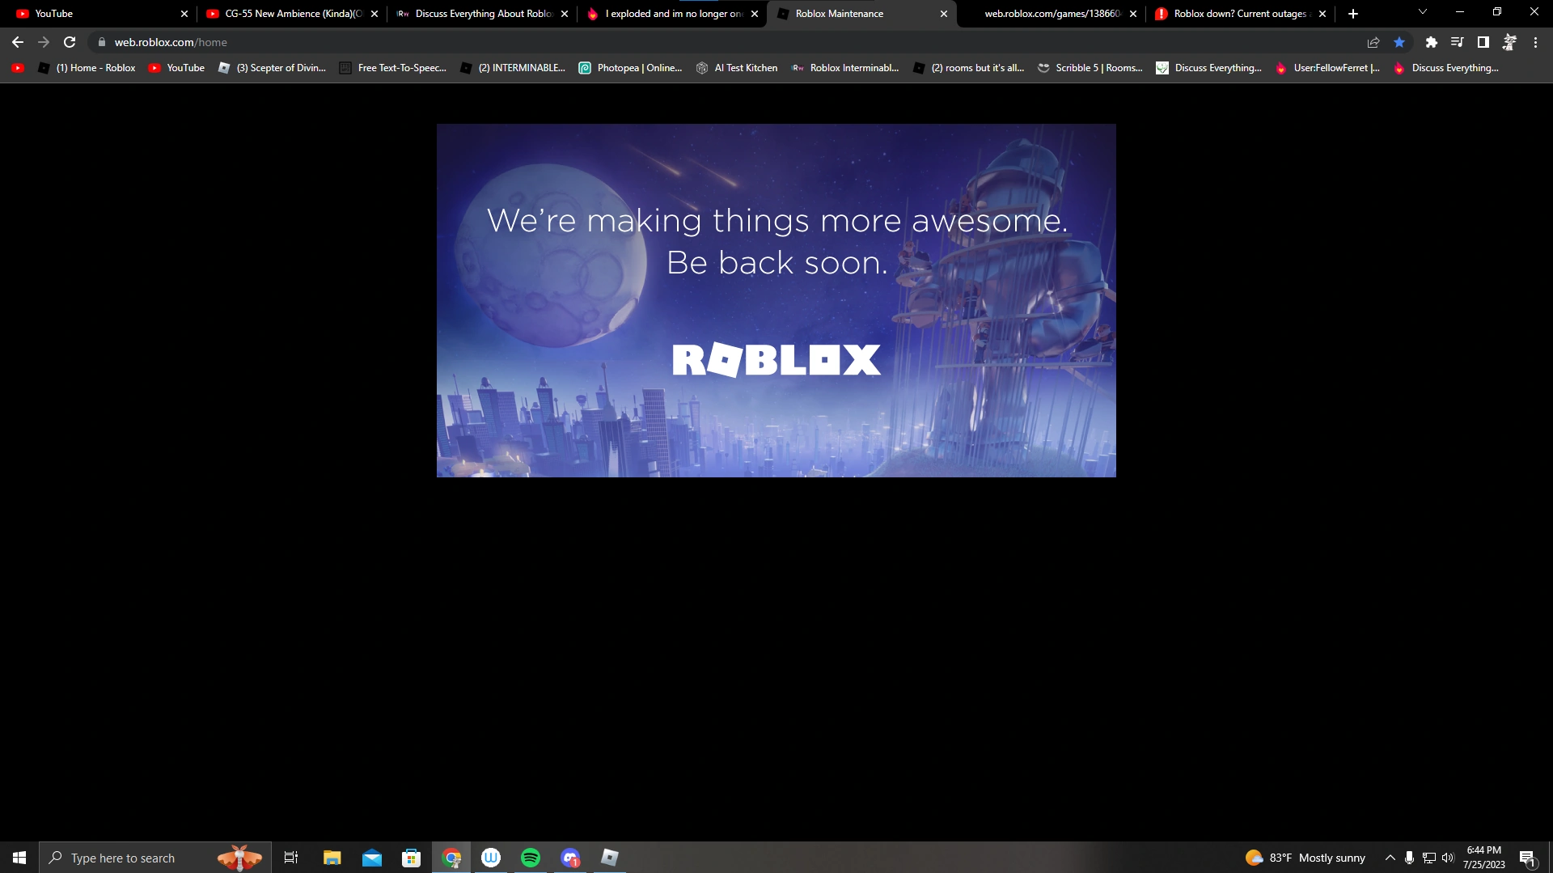The image size is (1553, 873).
Task: Click the Roblox logo on maintenance banner
Action: point(776,360)
